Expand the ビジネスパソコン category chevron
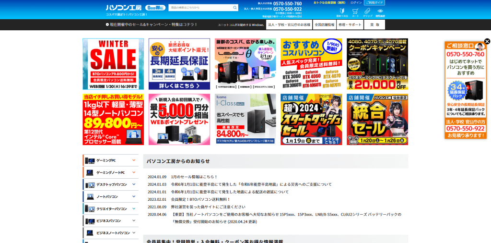This screenshot has width=491, height=243. tap(134, 221)
